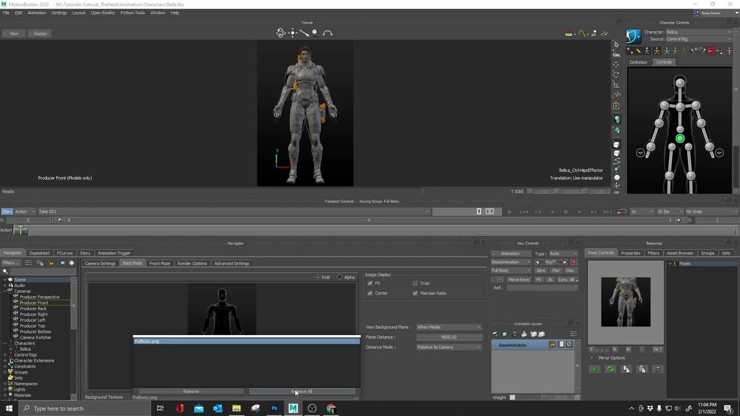Click the pose thumbnail preview
This screenshot has width=740, height=416.
[626, 302]
